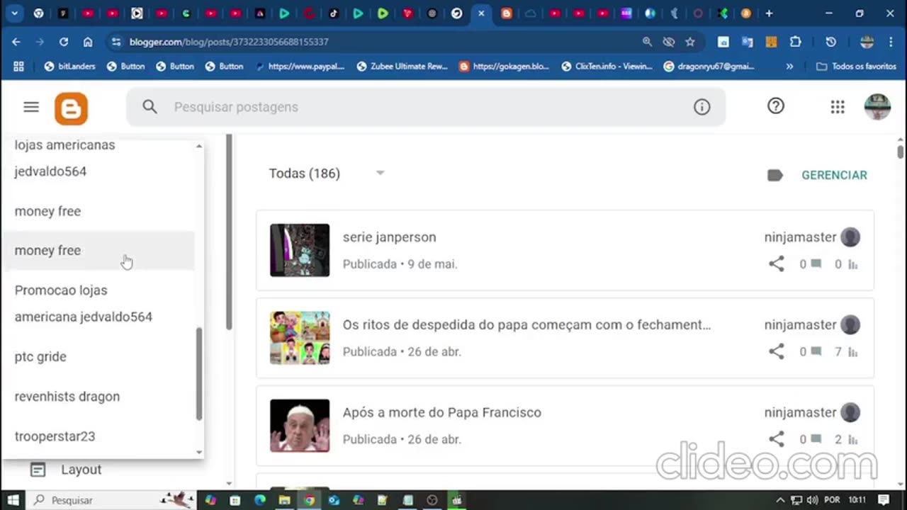Close the active browser tab

pyautogui.click(x=481, y=13)
